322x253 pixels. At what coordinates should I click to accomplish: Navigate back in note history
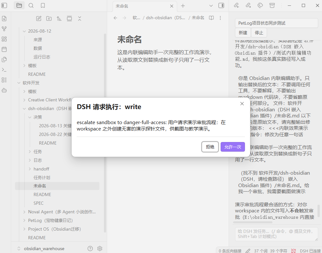pyautogui.click(x=115, y=18)
